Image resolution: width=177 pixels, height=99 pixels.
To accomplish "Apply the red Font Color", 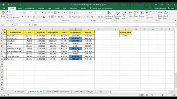I will 44,17.
